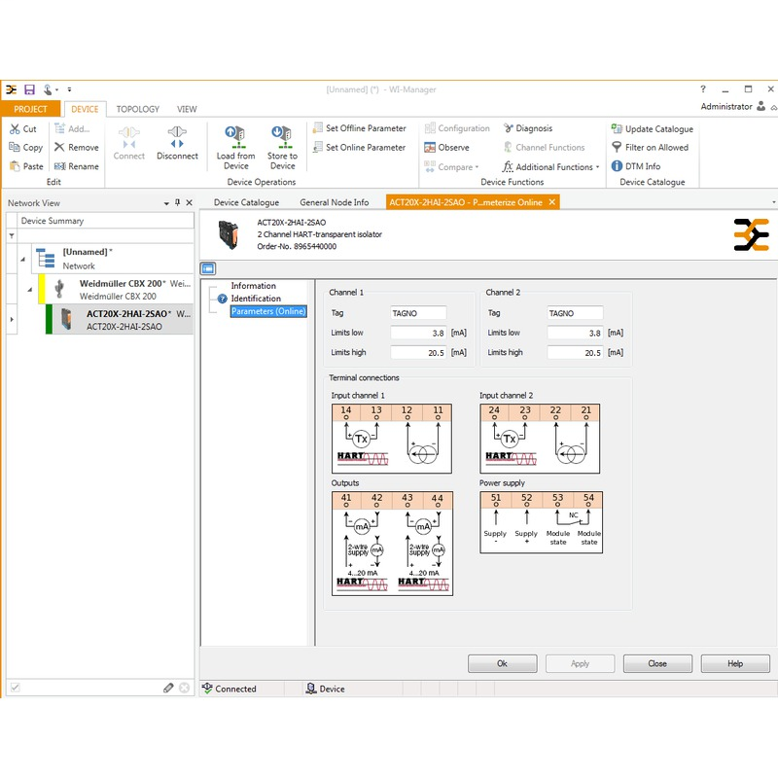Click Channel 2 Limits low field
The height and width of the screenshot is (778, 778).
point(575,333)
